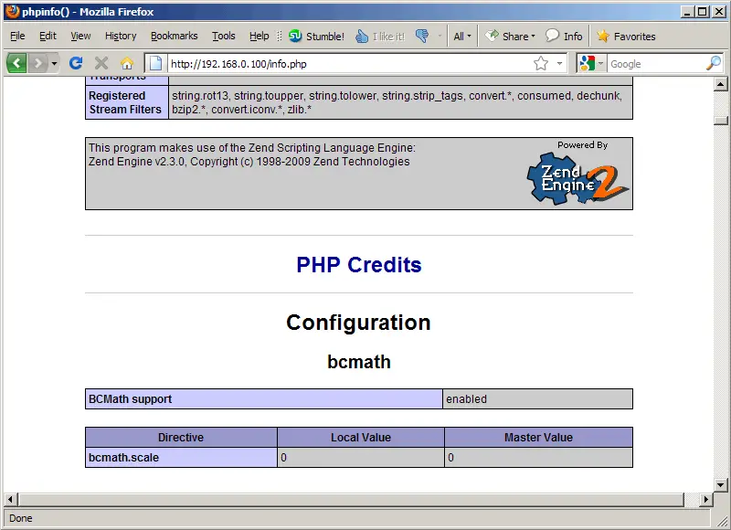This screenshot has height=530, width=731.
Task: Open the View menu
Action: [x=80, y=36]
